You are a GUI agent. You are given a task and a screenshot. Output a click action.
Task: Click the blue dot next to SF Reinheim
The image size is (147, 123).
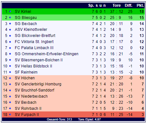click(10, 72)
